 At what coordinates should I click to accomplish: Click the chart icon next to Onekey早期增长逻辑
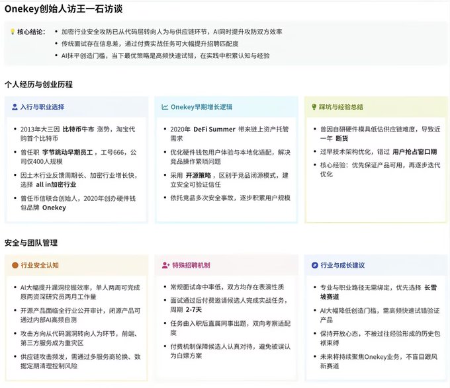coord(165,107)
